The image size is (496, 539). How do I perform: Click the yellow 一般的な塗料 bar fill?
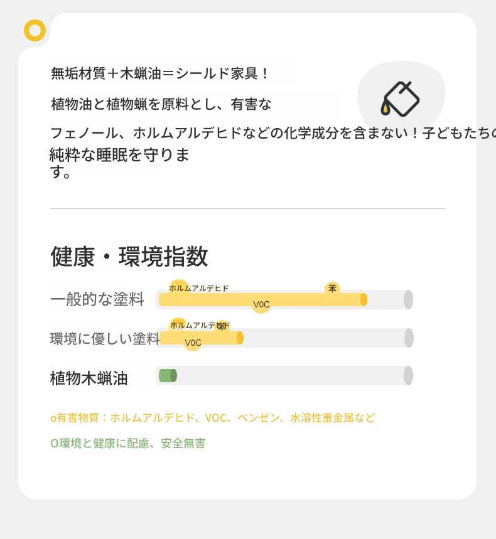263,299
